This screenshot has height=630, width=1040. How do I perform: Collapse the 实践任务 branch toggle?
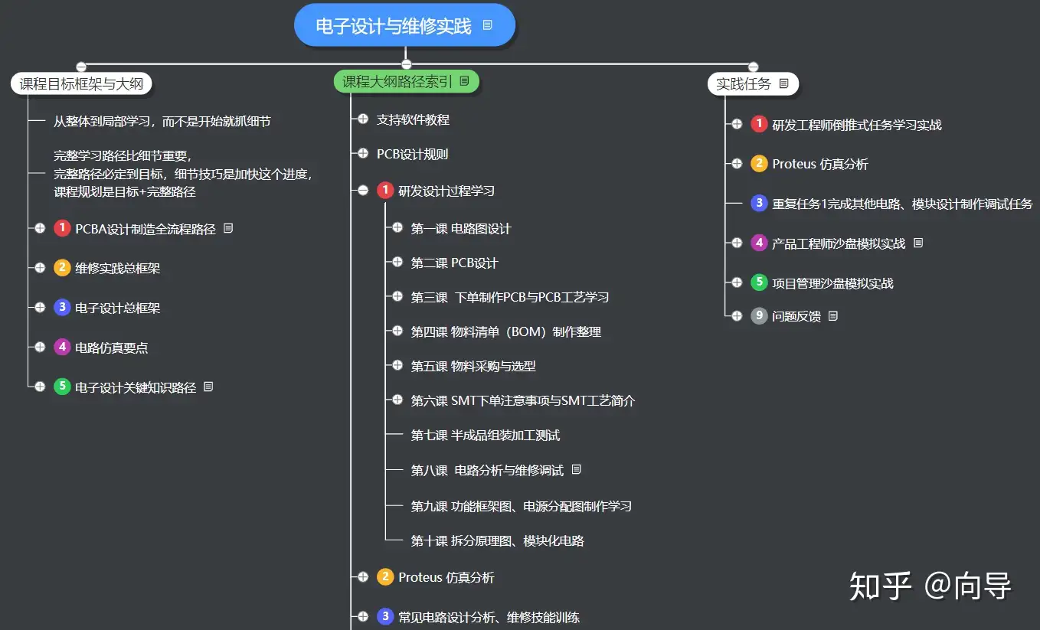click(753, 67)
